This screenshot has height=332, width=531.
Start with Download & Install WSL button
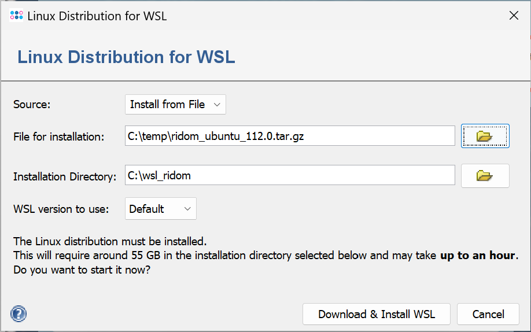coord(376,314)
